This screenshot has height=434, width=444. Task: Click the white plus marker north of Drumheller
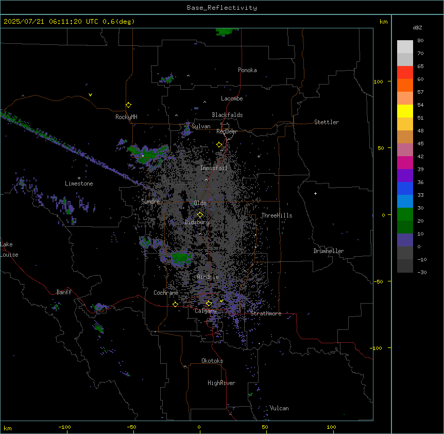(315, 193)
